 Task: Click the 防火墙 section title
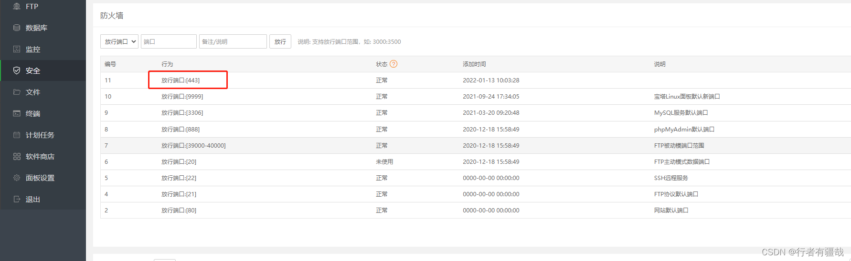[x=112, y=15]
